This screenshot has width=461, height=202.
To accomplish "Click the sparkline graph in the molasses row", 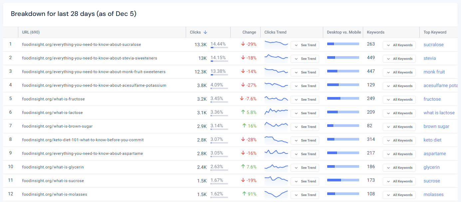I will tap(276, 195).
